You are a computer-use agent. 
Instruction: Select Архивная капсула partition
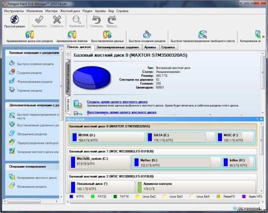[x=196, y=186]
